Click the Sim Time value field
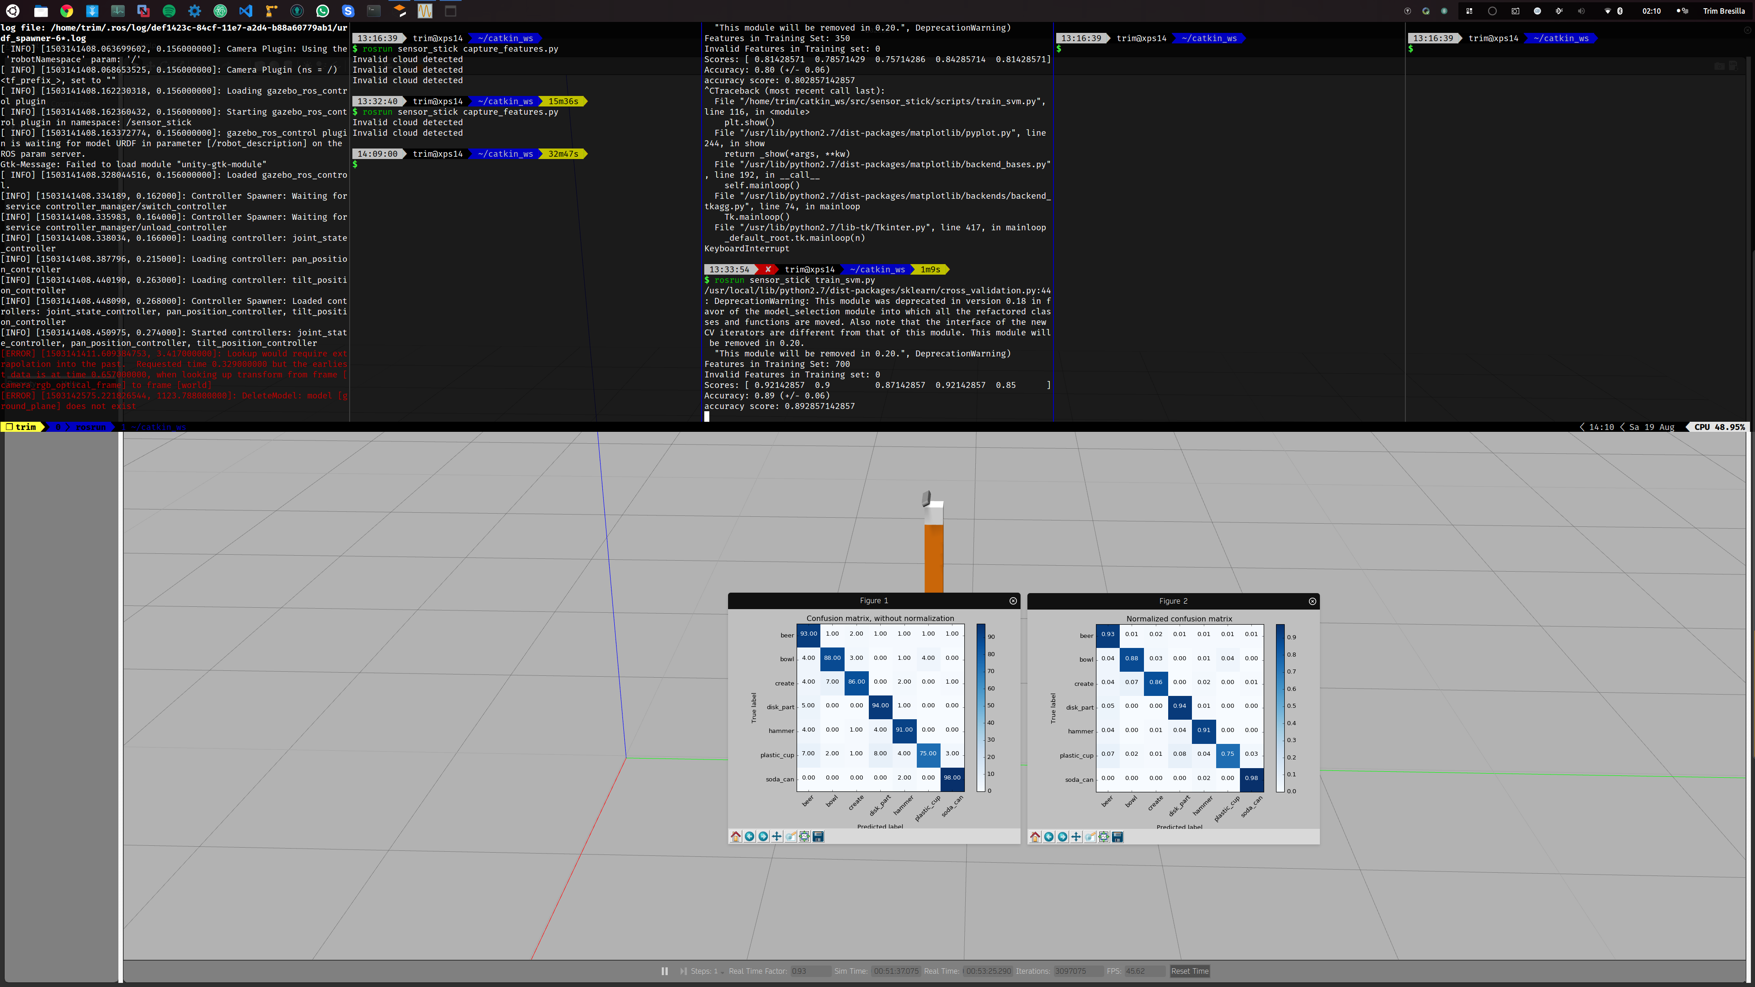Viewport: 1755px width, 987px height. pos(896,971)
